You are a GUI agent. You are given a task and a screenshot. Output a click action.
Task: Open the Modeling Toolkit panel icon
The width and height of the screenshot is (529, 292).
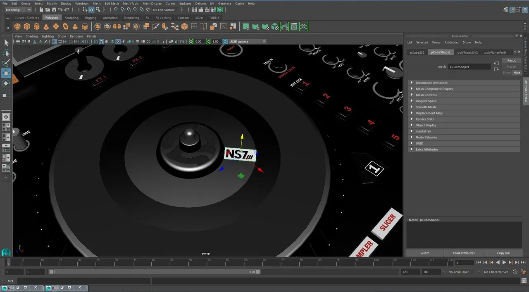(x=506, y=9)
